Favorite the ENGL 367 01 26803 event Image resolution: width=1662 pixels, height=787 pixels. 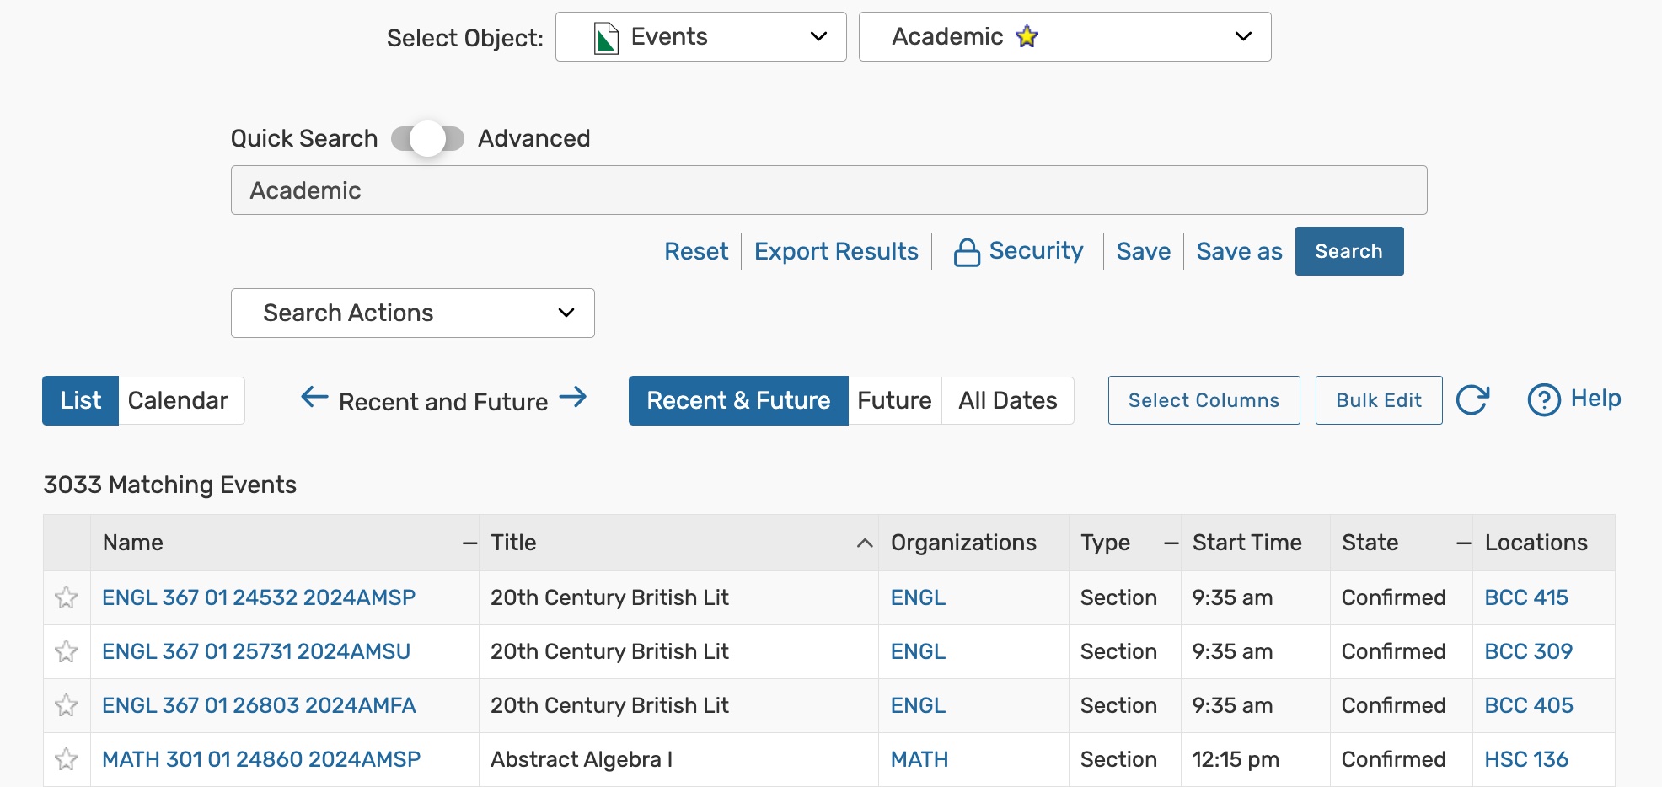pos(67,706)
